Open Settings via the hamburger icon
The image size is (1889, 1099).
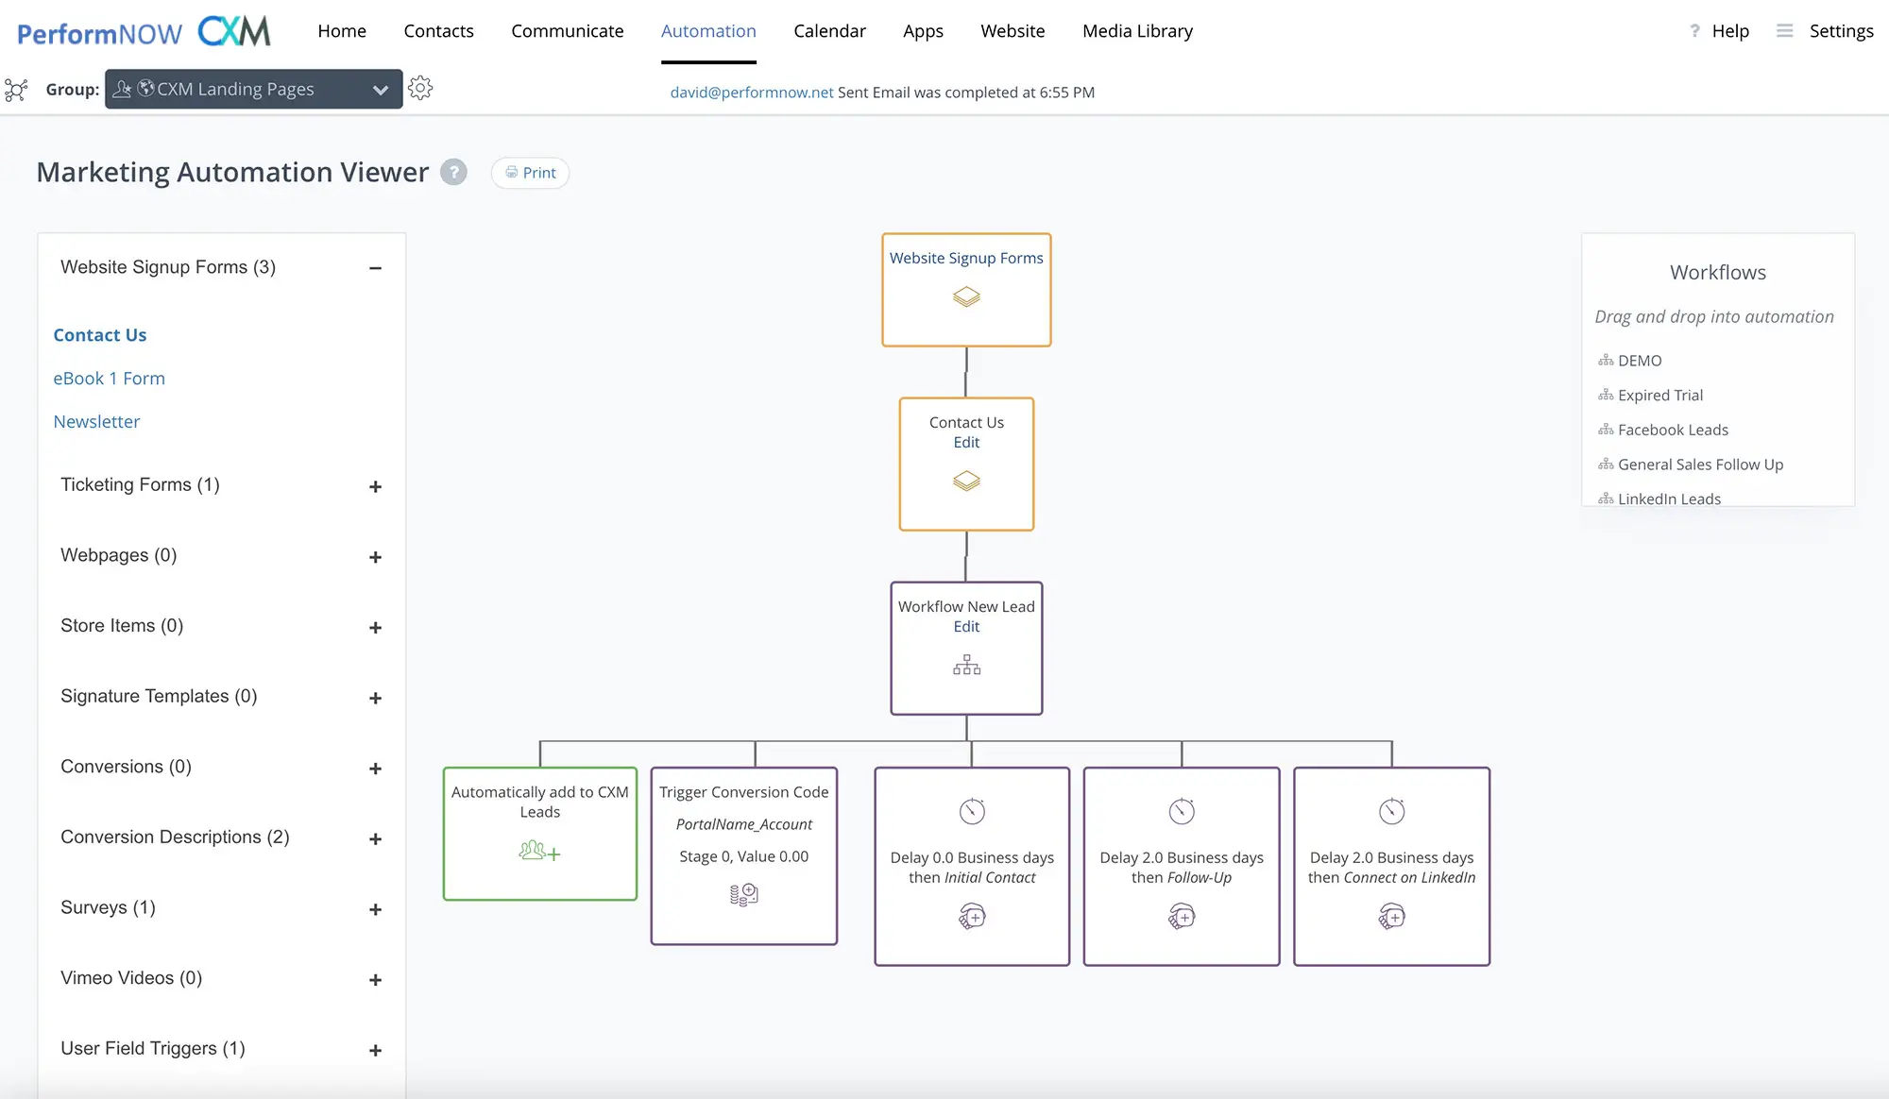point(1785,30)
